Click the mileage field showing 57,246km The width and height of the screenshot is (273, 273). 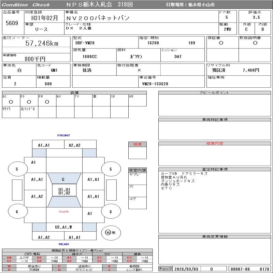click(42, 43)
